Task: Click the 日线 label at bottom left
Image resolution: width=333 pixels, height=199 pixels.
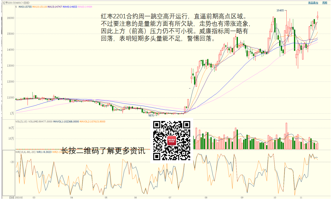Action: (12, 197)
